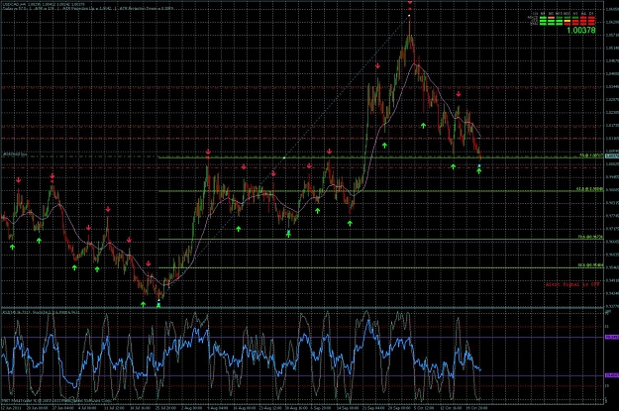
Task: Click the red sell arrow above the highest peak
Action: 410,4
